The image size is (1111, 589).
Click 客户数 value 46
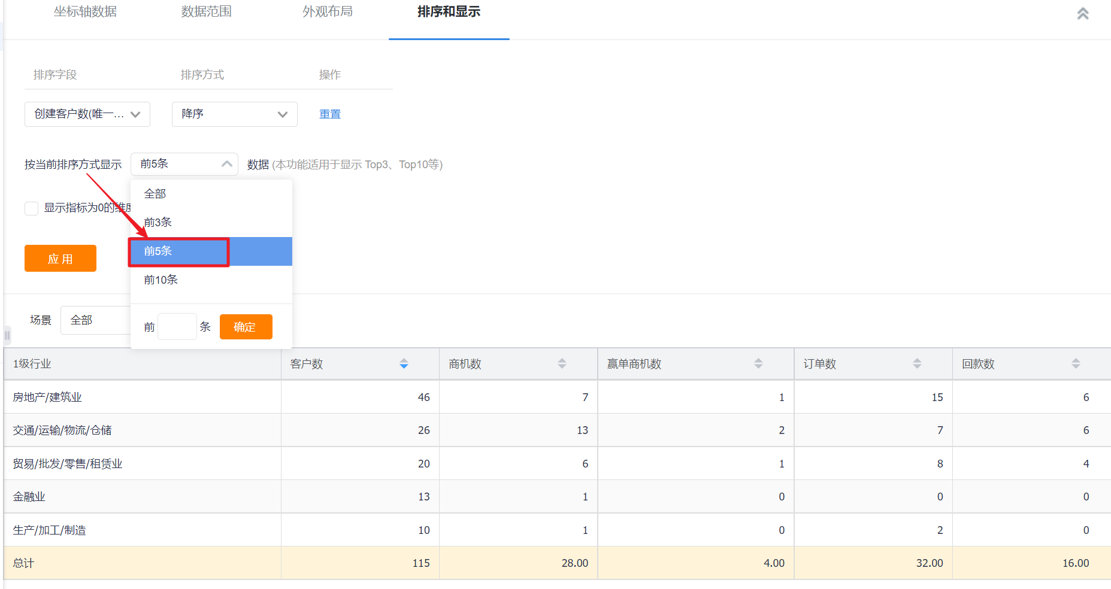[424, 397]
